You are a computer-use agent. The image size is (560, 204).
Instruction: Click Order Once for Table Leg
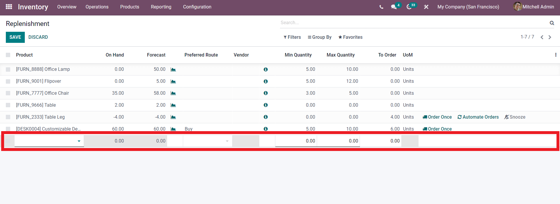(437, 117)
